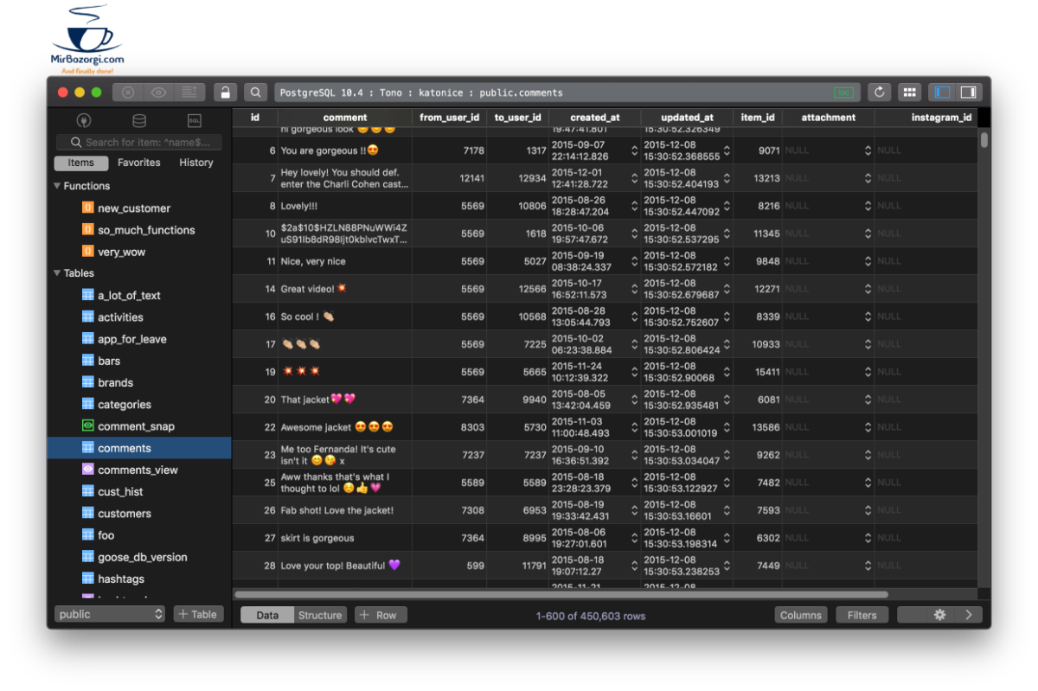Switch to the Favorites tab
This screenshot has height=691, width=1038.
138,163
